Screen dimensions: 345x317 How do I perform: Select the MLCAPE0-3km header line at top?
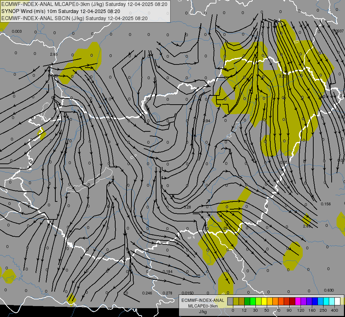coord(84,4)
